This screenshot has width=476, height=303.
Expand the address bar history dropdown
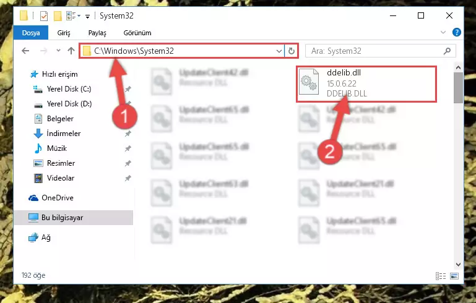pos(279,51)
